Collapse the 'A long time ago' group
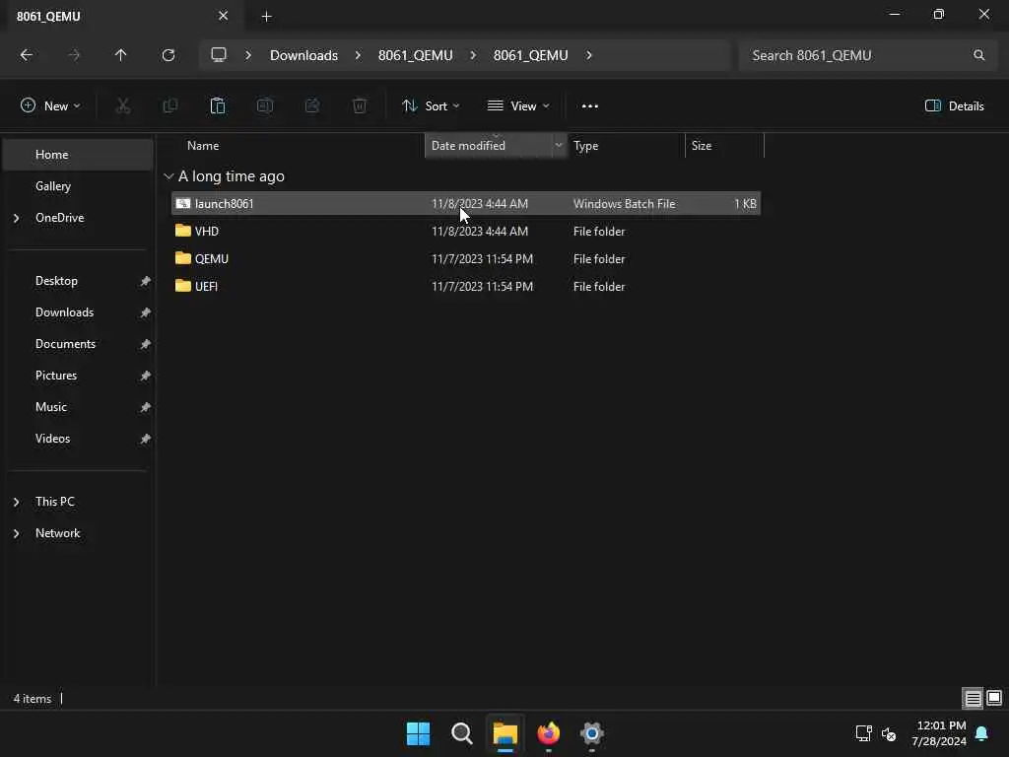Image resolution: width=1009 pixels, height=757 pixels. [x=168, y=176]
